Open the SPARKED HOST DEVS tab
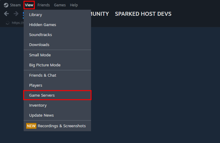 coord(143,14)
